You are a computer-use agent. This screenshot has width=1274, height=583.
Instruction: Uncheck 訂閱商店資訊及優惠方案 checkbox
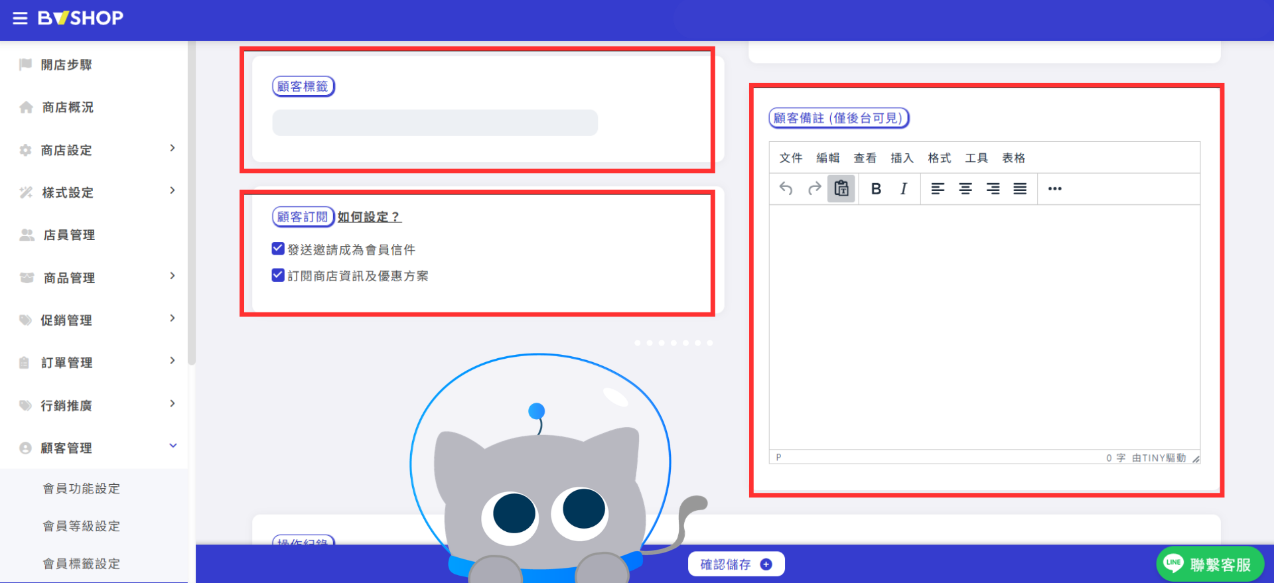[x=278, y=275]
